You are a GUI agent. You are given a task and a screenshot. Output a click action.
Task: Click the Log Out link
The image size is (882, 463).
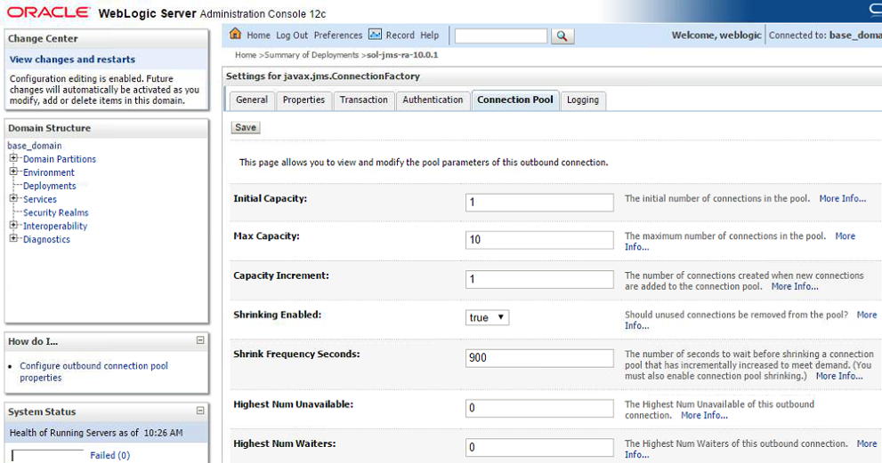(292, 36)
